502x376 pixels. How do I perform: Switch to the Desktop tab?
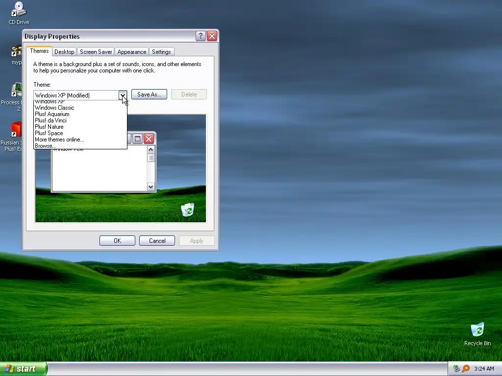coord(64,52)
